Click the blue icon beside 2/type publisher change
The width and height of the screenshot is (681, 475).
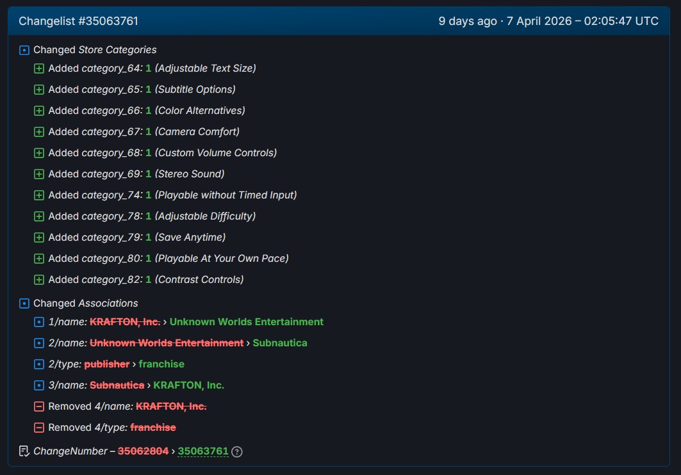tap(39, 364)
